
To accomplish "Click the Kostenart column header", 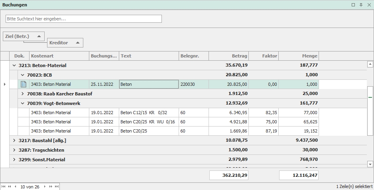I will pyautogui.click(x=59, y=56).
